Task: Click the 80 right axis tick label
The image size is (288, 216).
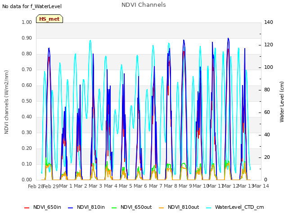Action: (267, 90)
